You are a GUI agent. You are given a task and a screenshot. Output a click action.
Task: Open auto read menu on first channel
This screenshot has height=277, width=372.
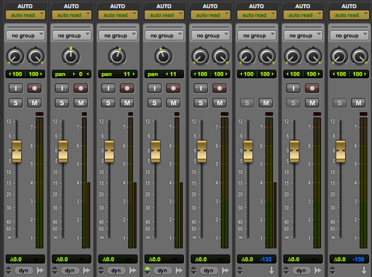(x=25, y=15)
